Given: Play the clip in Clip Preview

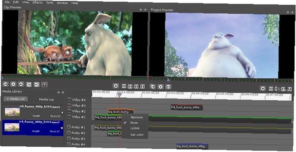Looking at the screenshot, I should [13, 84].
